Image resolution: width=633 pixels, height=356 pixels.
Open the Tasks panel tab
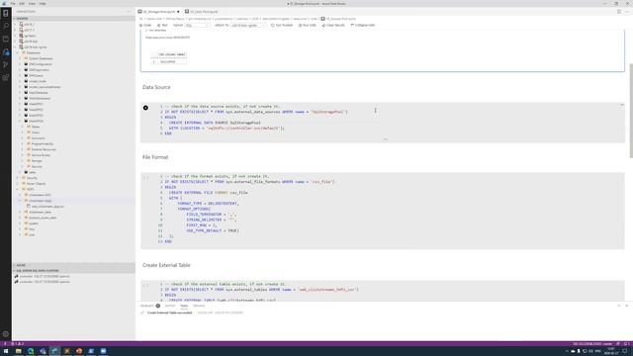point(184,306)
